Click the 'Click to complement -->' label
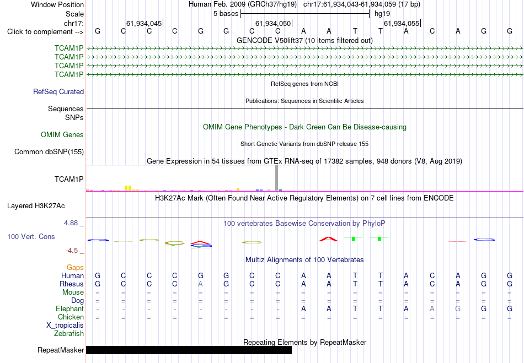The height and width of the screenshot is (363, 524). (45, 32)
